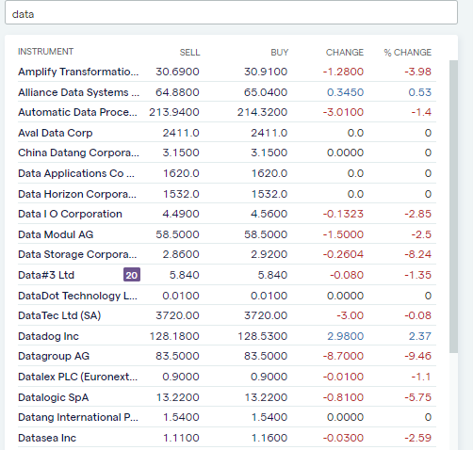
Task: Click Datadog buy price 128.5300
Action: (263, 336)
